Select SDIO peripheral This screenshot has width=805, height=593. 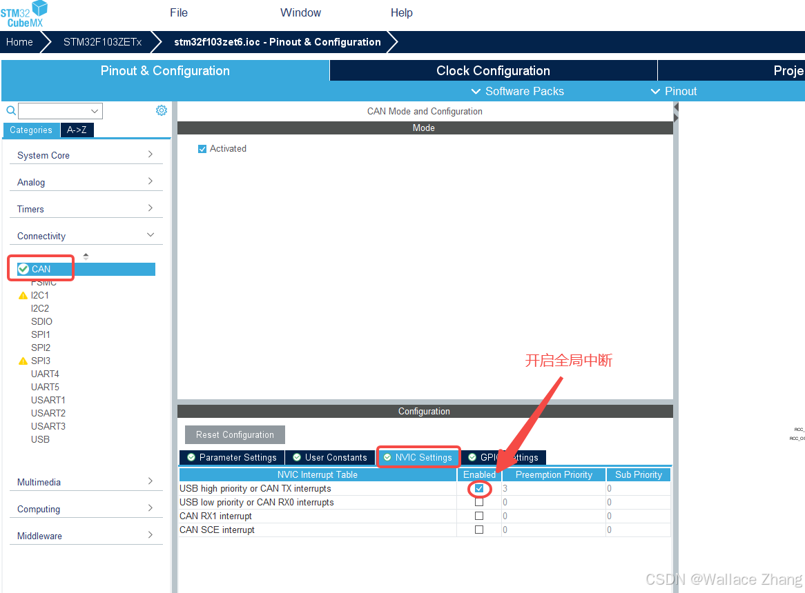pos(41,321)
